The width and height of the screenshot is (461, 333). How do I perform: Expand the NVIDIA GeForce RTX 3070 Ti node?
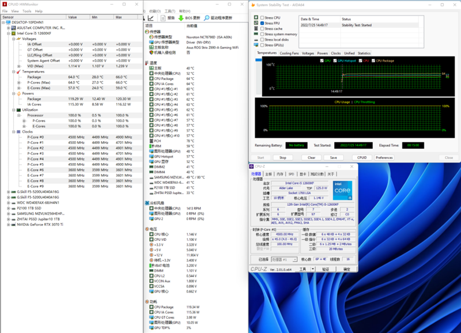(9, 225)
